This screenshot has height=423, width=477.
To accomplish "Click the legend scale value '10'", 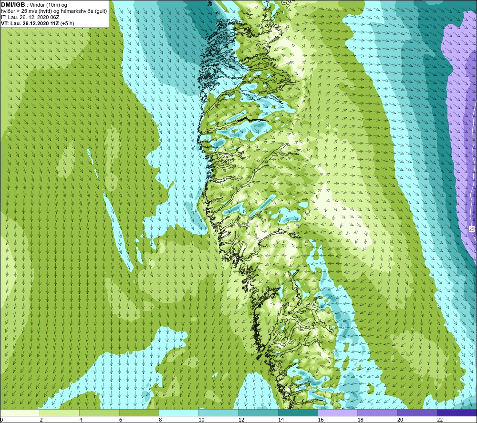I will [201, 420].
